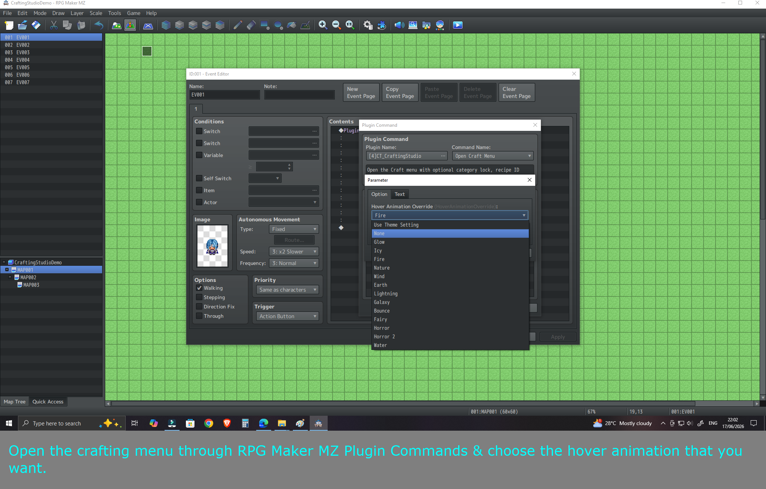Viewport: 766px width, 489px height.
Task: Click the Actual Size zoom icon
Action: click(350, 25)
